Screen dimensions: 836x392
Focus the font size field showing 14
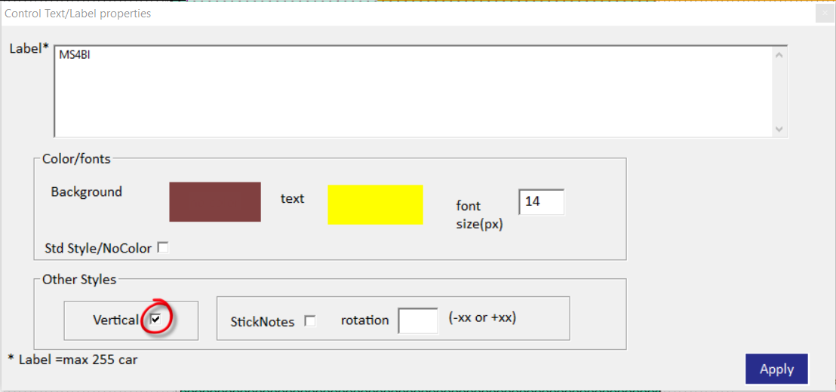point(541,202)
